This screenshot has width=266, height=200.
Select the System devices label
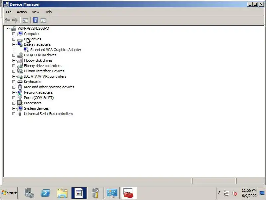[x=36, y=108]
